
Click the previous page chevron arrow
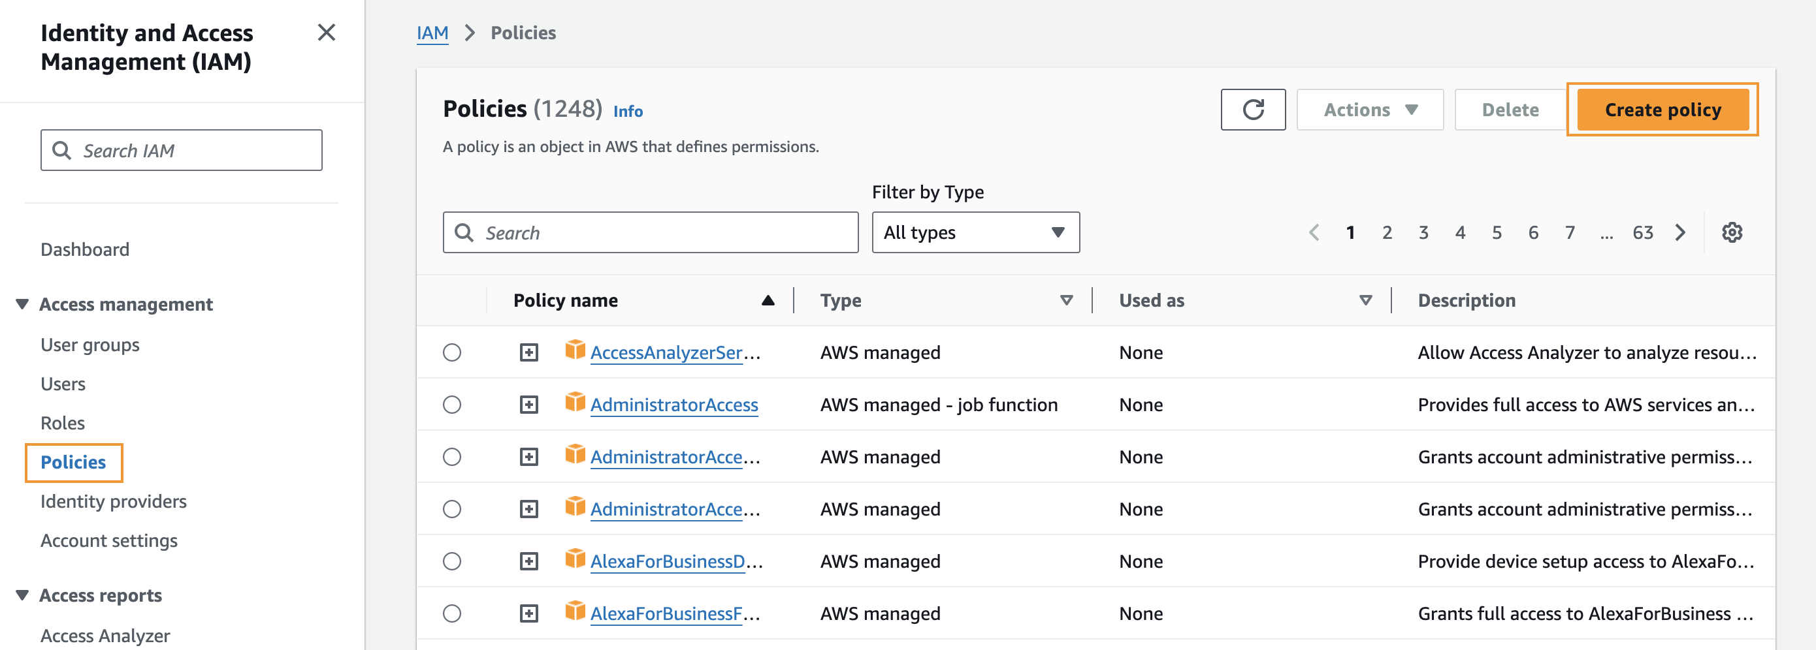(1314, 232)
